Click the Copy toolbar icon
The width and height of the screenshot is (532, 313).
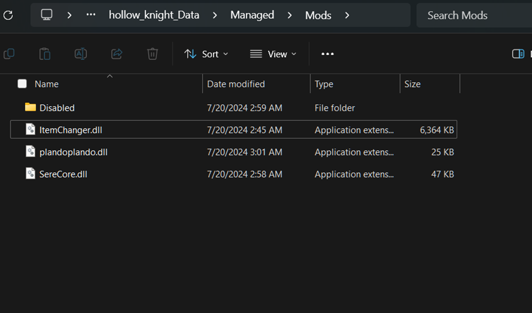click(x=9, y=54)
